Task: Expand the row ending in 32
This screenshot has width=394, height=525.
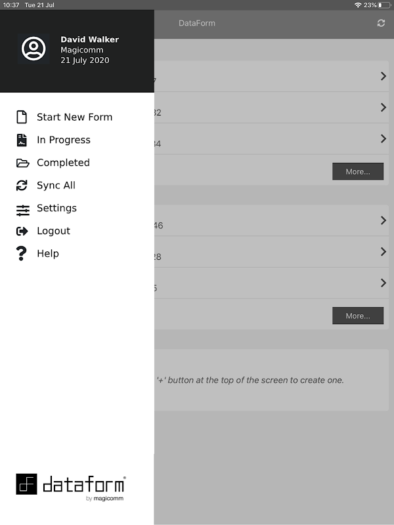Action: (x=383, y=108)
